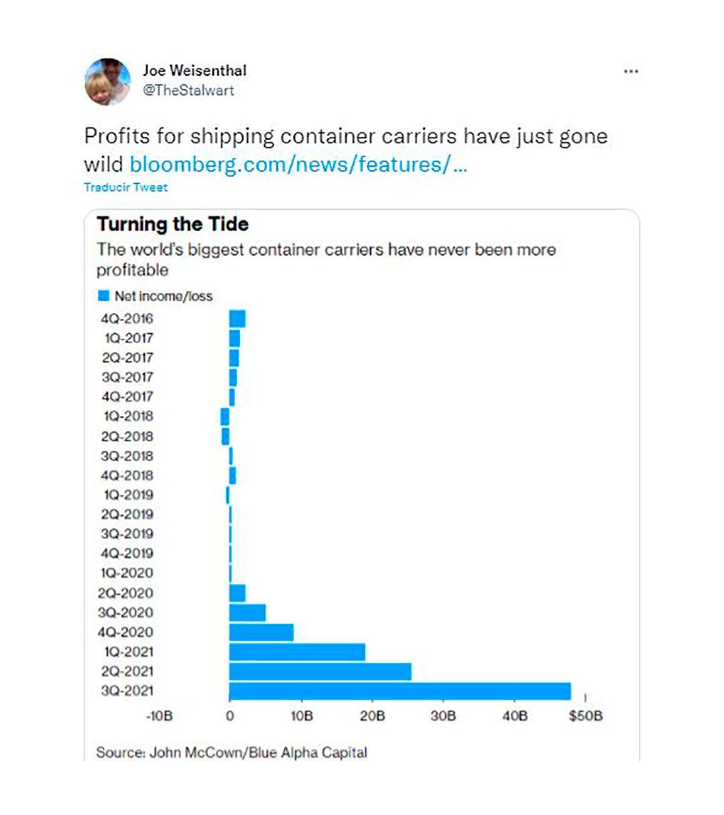Image resolution: width=724 pixels, height=815 pixels.
Task: Click the 2Q-2021 bar in the chart
Action: point(320,672)
